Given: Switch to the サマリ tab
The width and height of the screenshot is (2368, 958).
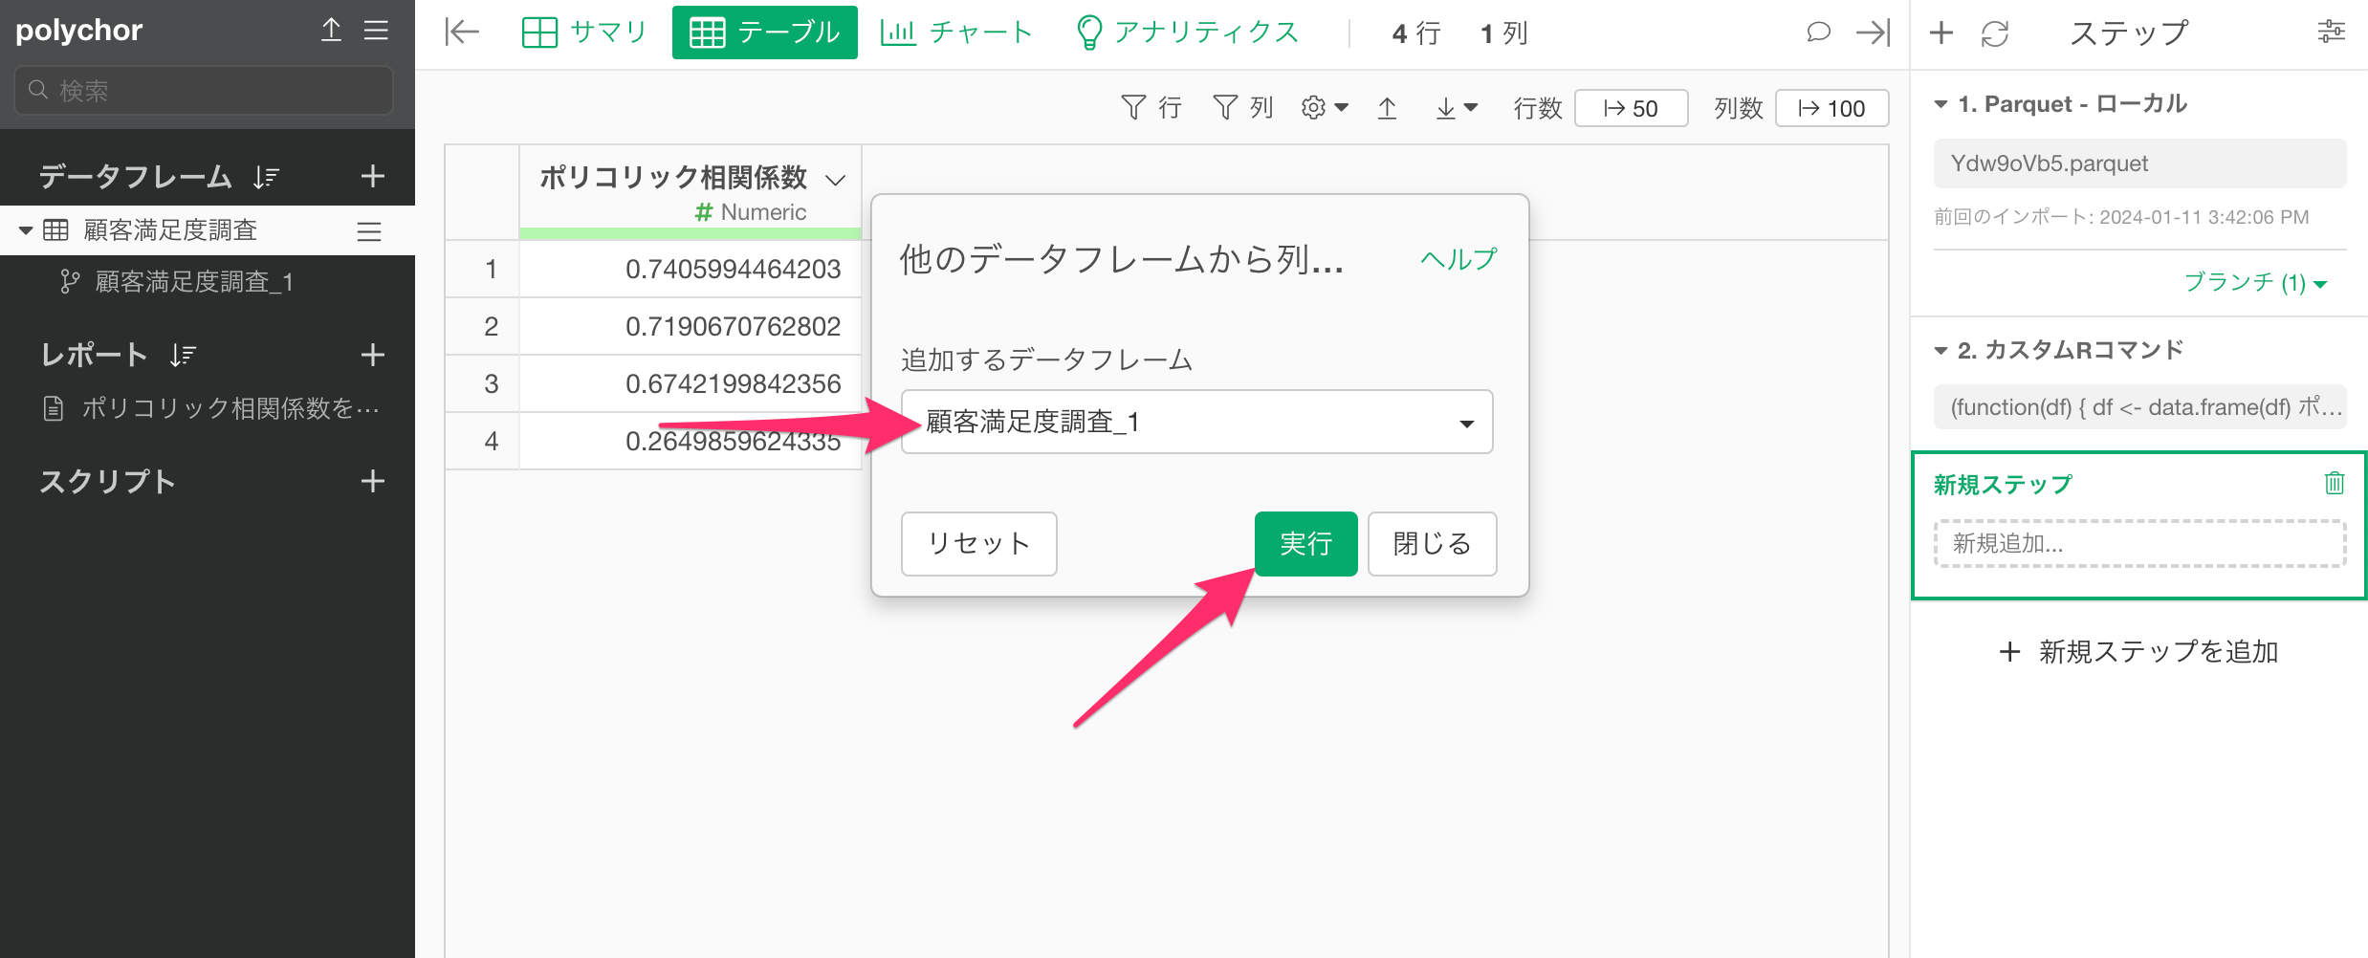Looking at the screenshot, I should point(585,33).
